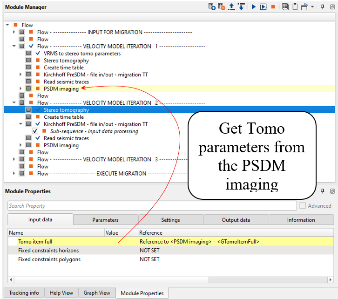The width and height of the screenshot is (338, 299).
Task: Click the Remove module icon in toolbar
Action: pyautogui.click(x=222, y=7)
